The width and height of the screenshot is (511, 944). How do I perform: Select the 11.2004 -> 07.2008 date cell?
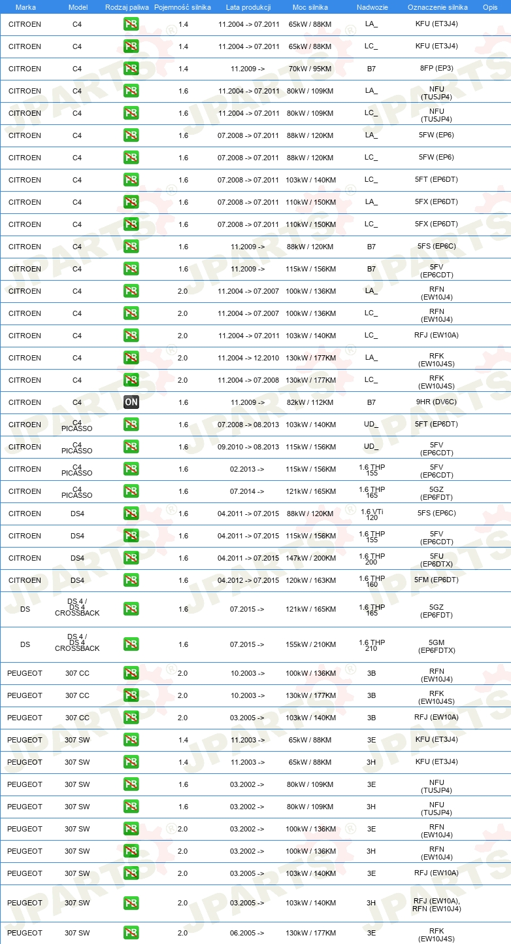point(248,381)
